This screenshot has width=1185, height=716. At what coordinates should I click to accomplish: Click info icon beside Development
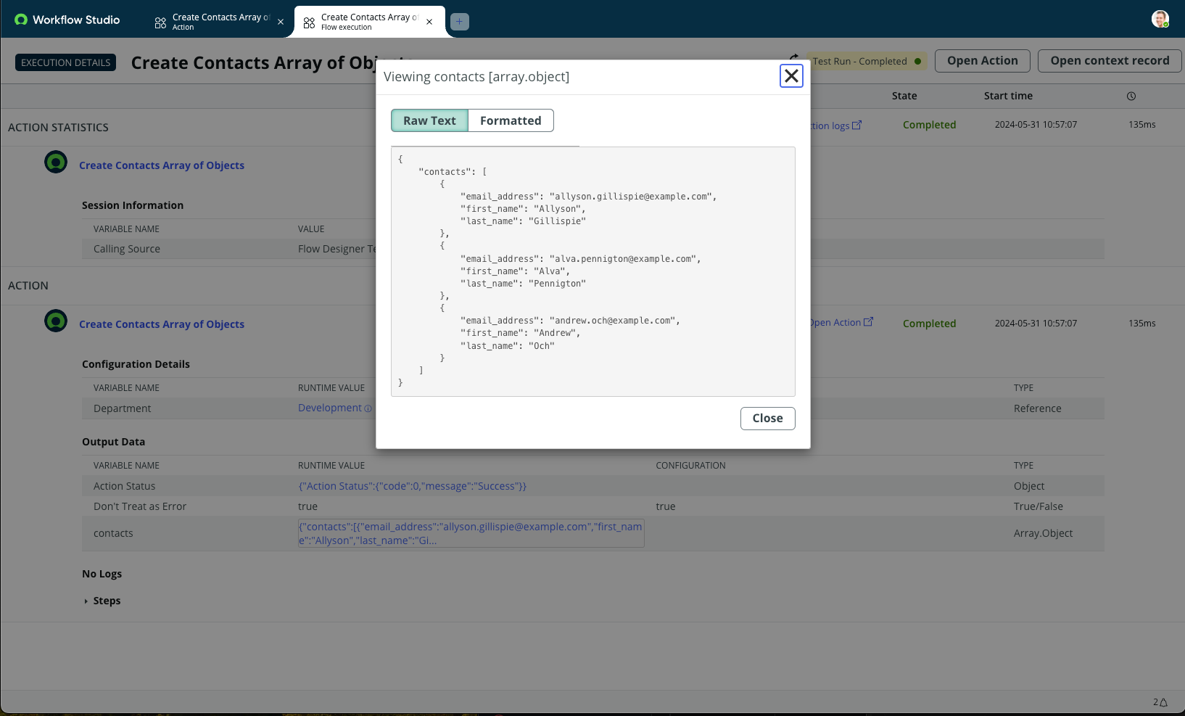point(368,408)
